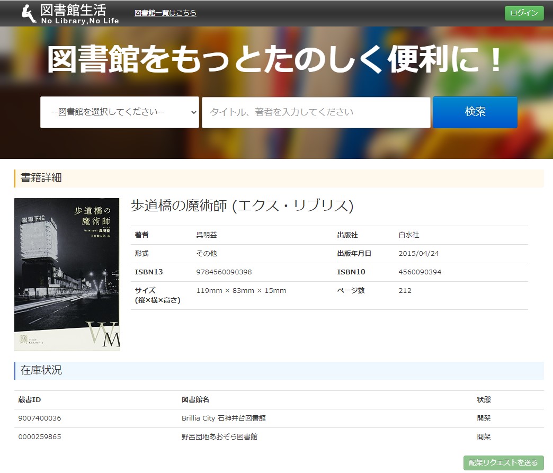The image size is (553, 473).
Task: Select the size value 119mm × 83mm × 15mm
Action: [x=241, y=291]
